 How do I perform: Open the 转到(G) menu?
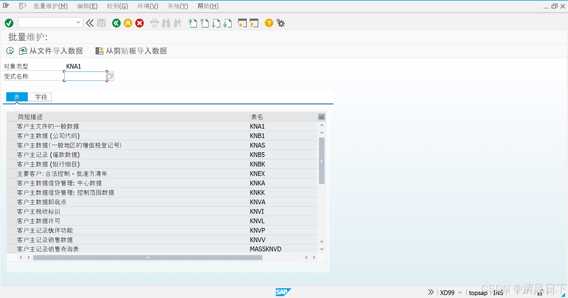pos(117,6)
